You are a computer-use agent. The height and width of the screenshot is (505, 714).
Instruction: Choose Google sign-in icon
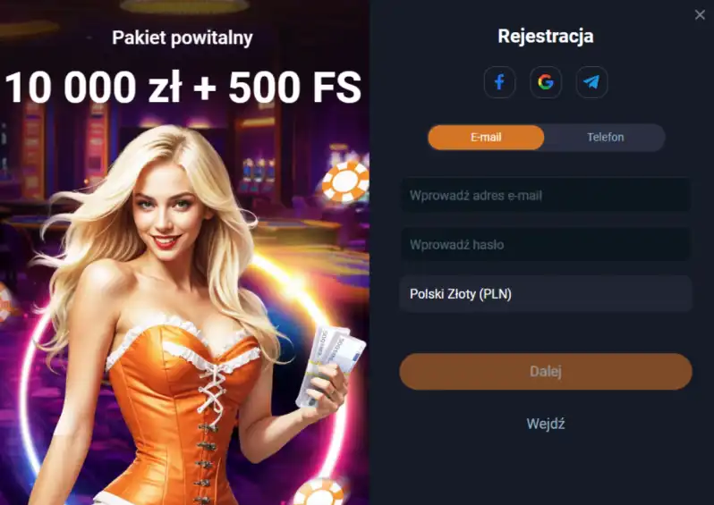(x=546, y=82)
